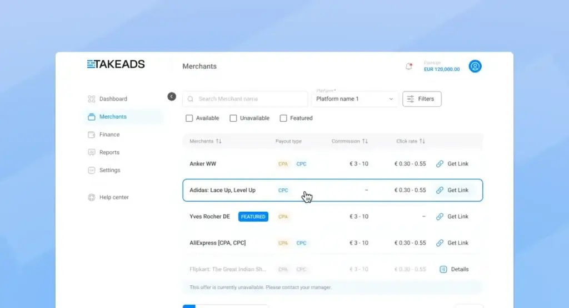Open the user profile avatar
This screenshot has height=308, width=569.
pos(475,66)
